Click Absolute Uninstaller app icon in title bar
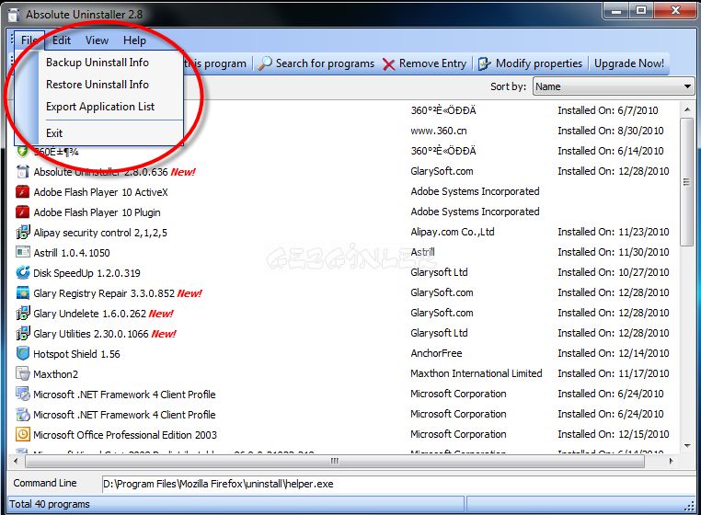The height and width of the screenshot is (515, 701). (14, 15)
